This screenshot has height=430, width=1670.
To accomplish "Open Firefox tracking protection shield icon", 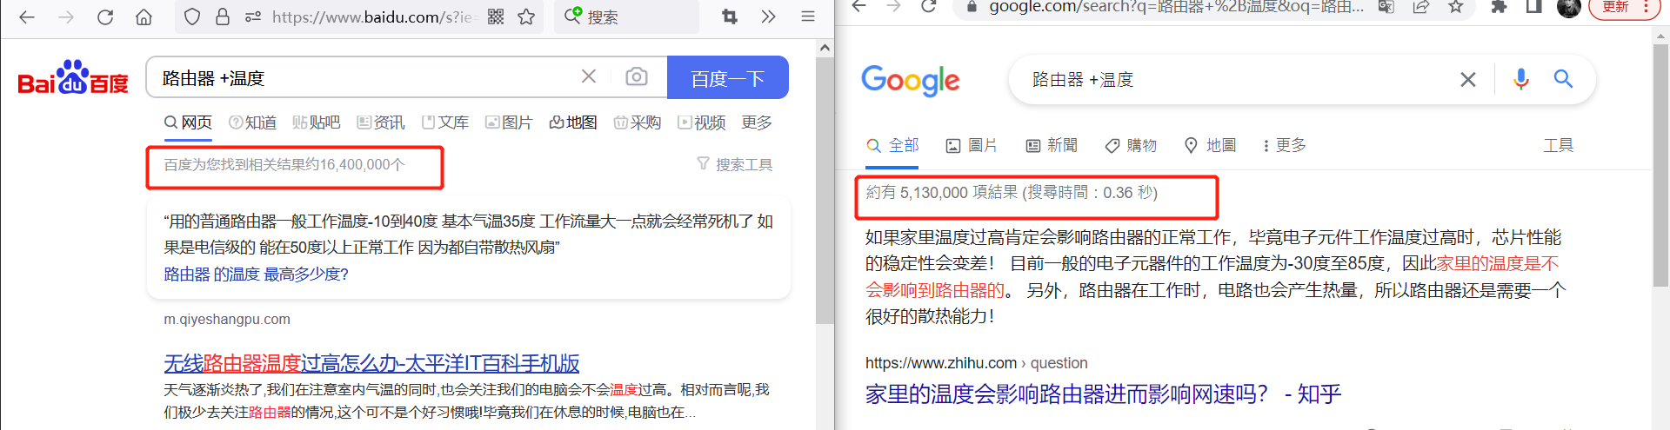I will 192,17.
